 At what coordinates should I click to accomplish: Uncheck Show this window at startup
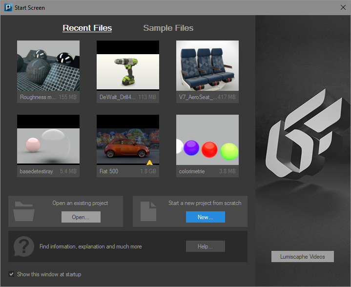11,274
